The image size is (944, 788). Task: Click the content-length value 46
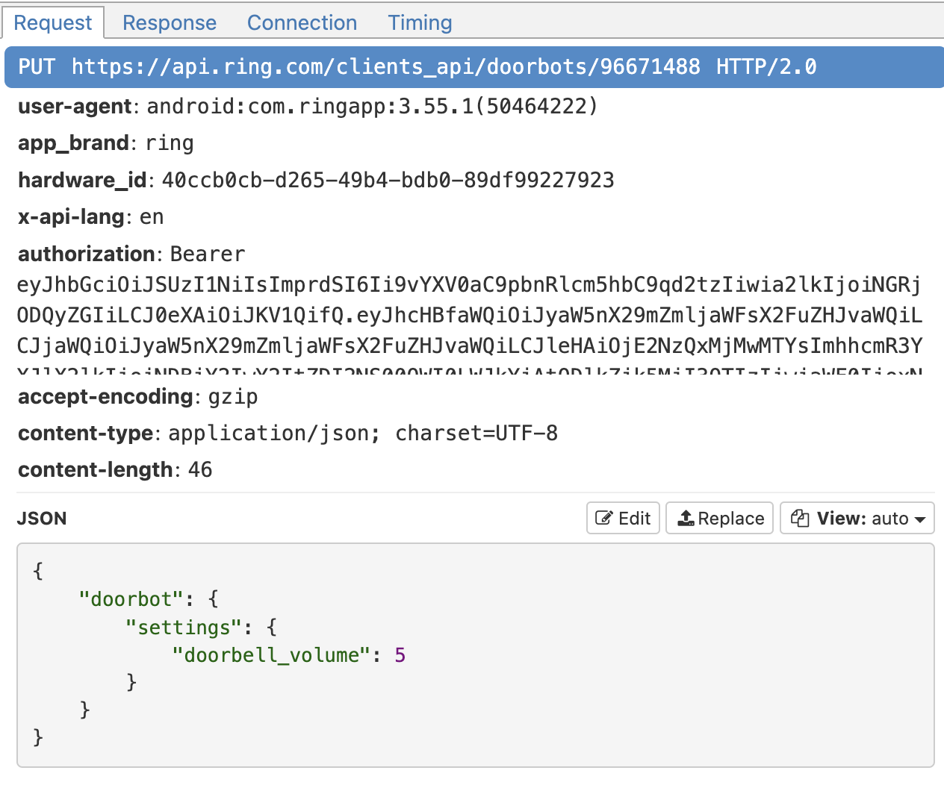click(200, 470)
